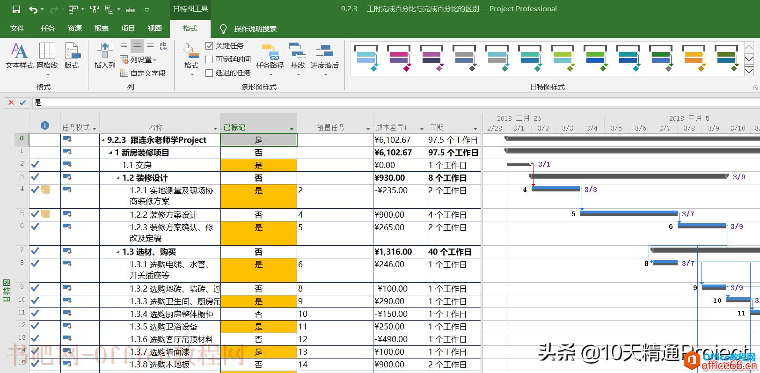Collapse the 1.2 装修设计 summary task
This screenshot has height=373, width=760.
(x=118, y=178)
